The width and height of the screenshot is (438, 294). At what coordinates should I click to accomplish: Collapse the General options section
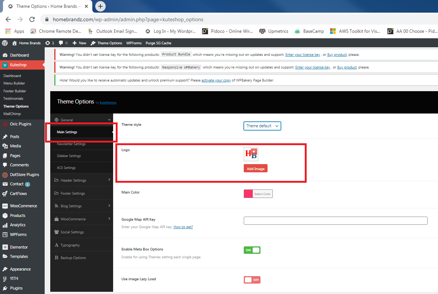click(x=81, y=119)
